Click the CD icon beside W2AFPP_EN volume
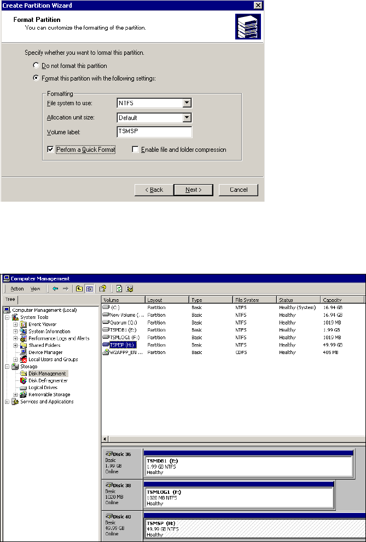 point(106,352)
